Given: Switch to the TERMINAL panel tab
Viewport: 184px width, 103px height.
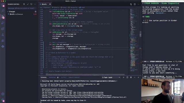Looking at the screenshot, I should pos(43,77).
